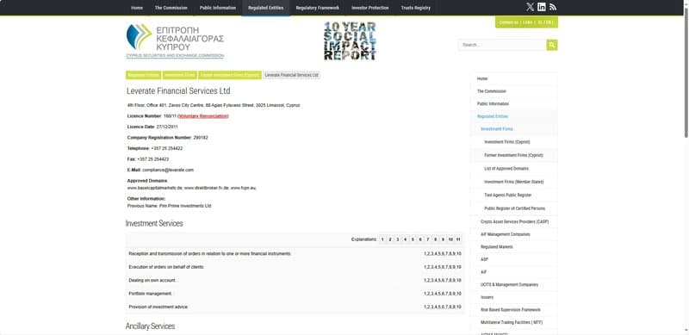Open the 10 Year Social Impact Report banner
The height and width of the screenshot is (335, 689).
click(x=351, y=40)
